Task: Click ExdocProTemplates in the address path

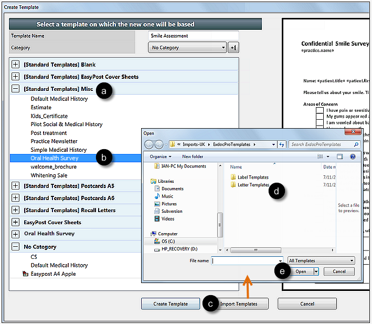Action: point(231,144)
